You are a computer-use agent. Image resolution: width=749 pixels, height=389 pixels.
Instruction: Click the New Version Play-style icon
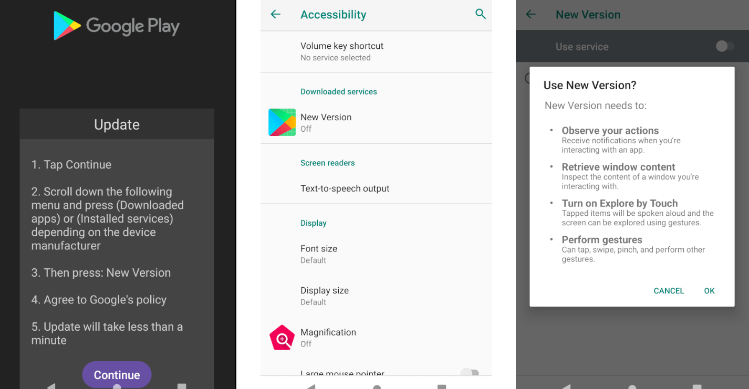tap(282, 122)
